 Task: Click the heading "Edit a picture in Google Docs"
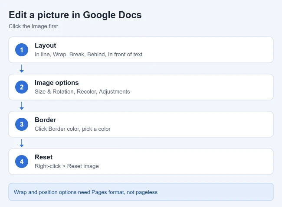[x=75, y=15]
